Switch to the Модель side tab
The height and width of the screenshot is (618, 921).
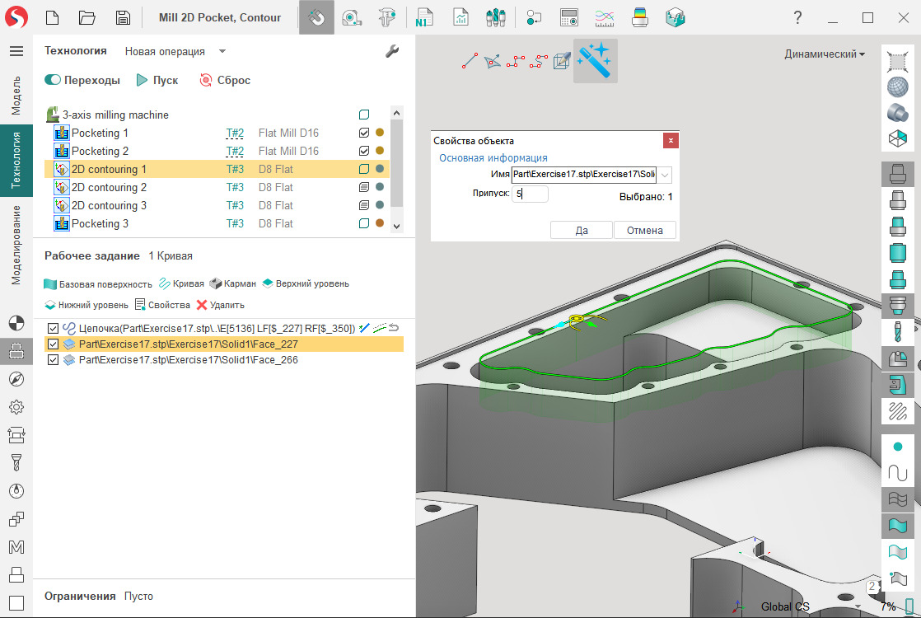[16, 95]
